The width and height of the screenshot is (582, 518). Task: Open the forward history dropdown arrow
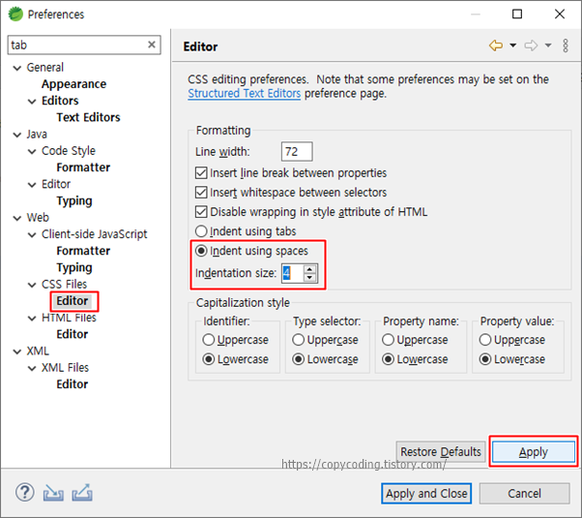pos(548,46)
